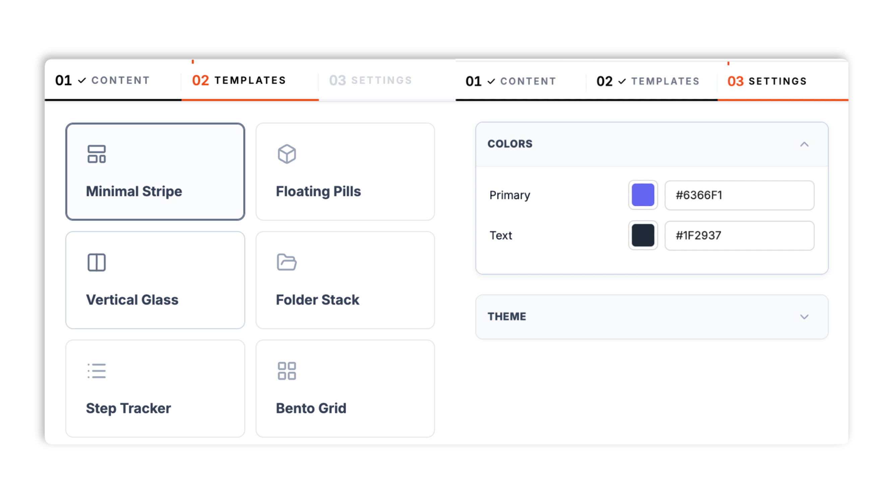
Task: Switch to greyed 03 Settings step
Action: [x=387, y=80]
